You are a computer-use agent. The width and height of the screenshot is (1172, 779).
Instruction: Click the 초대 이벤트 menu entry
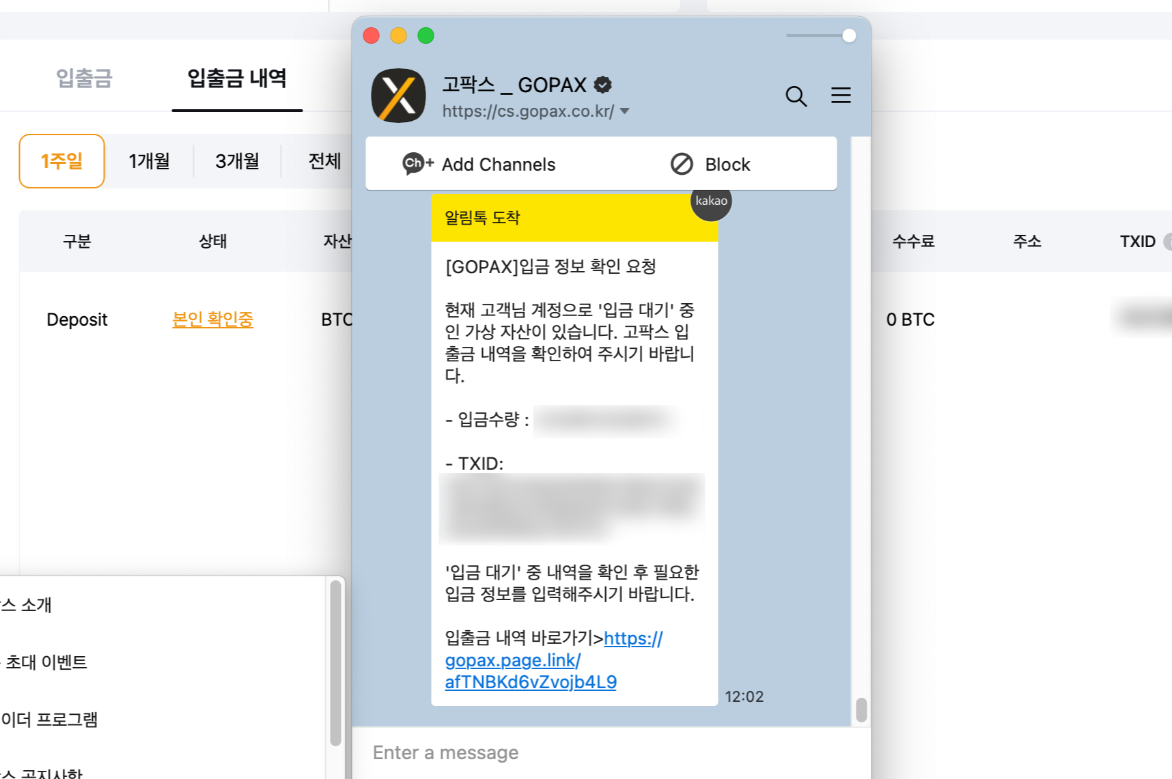tap(45, 662)
